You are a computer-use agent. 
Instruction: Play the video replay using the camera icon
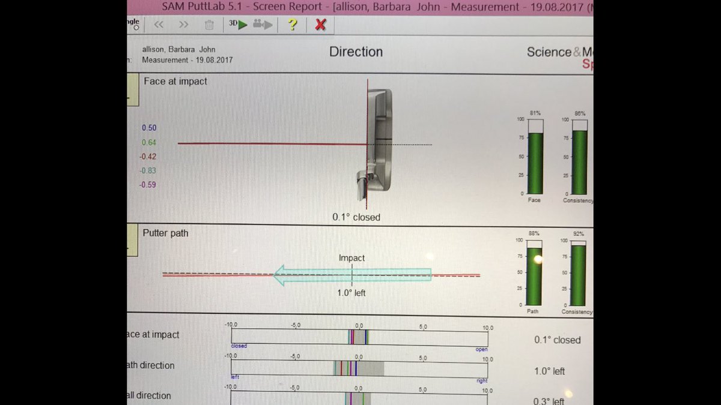(x=263, y=25)
